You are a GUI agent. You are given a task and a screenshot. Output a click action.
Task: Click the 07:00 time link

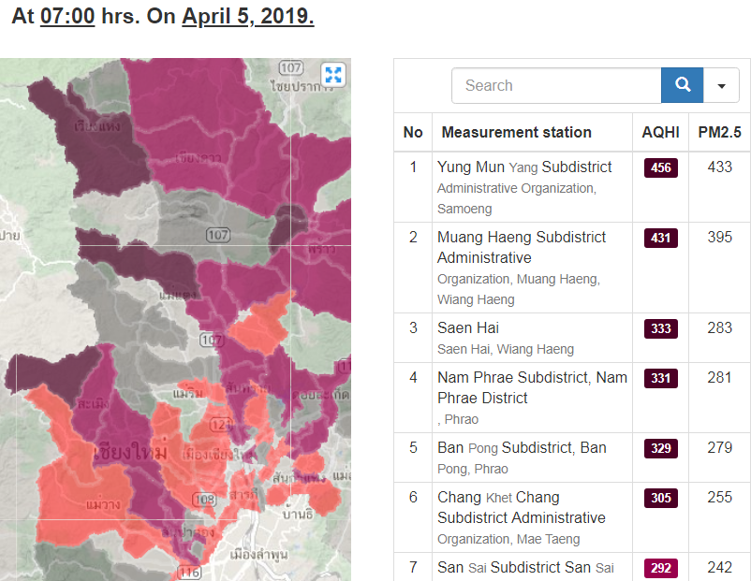67,18
